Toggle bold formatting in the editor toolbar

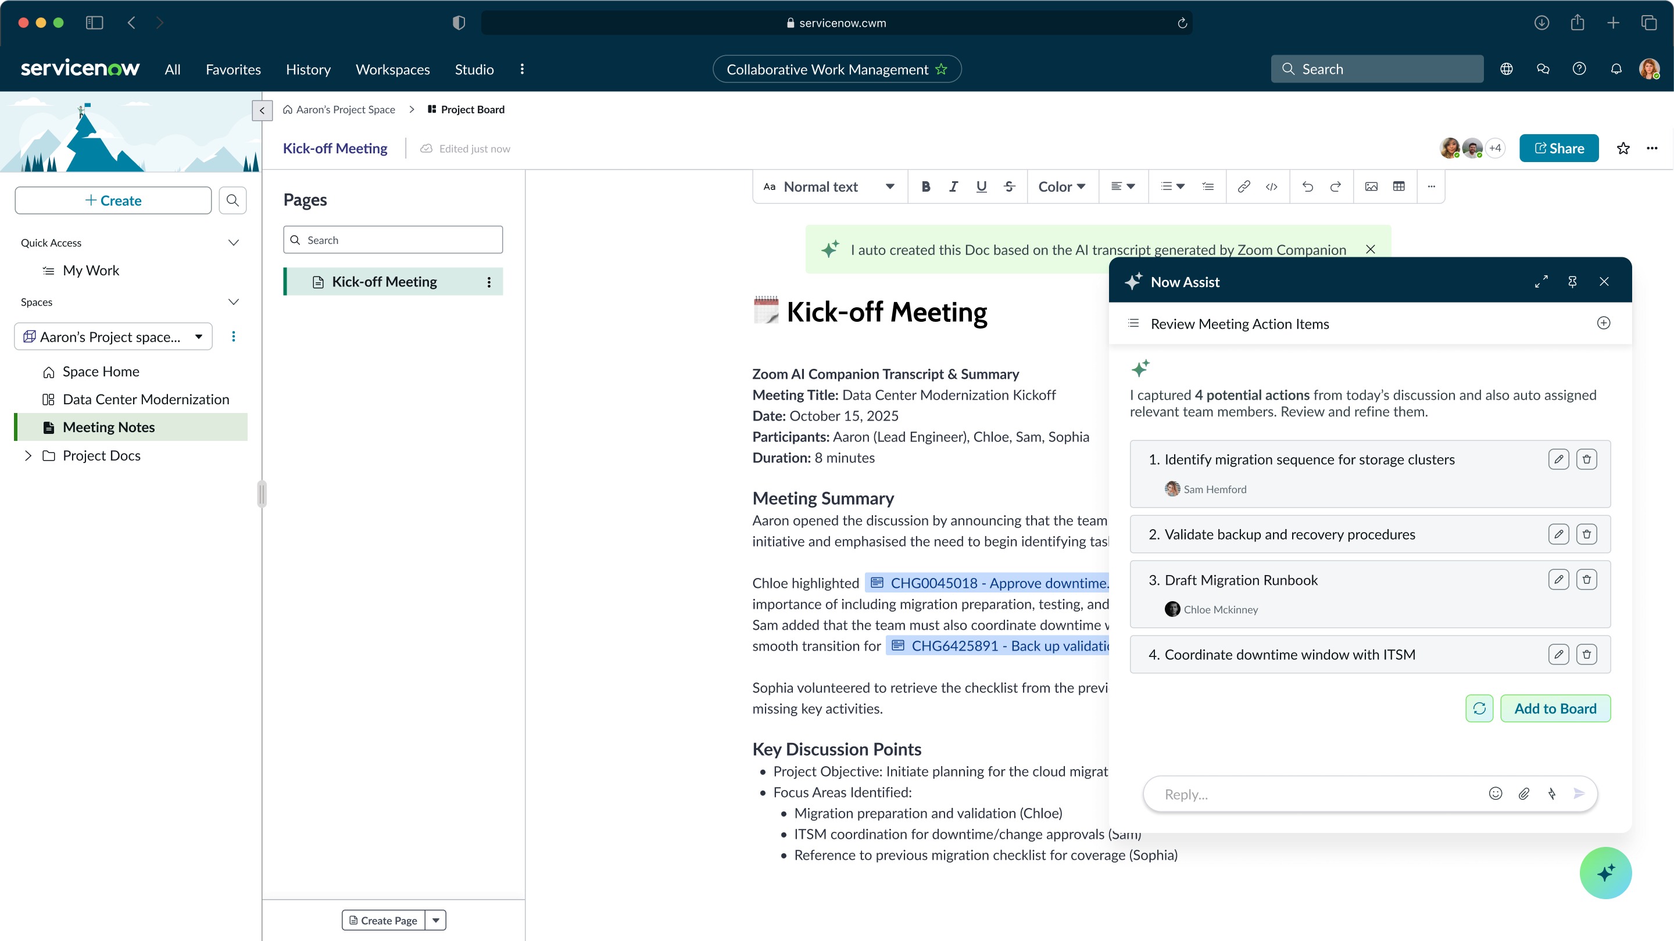[x=926, y=187]
